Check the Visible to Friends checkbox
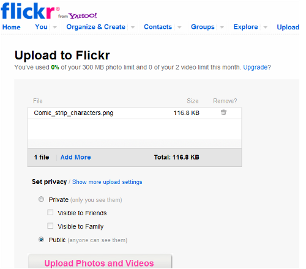Screen dimensions: 306x269 pos(50,212)
